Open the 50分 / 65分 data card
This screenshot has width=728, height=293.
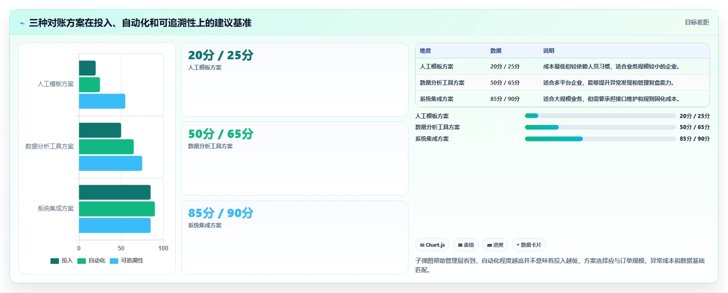coord(295,158)
